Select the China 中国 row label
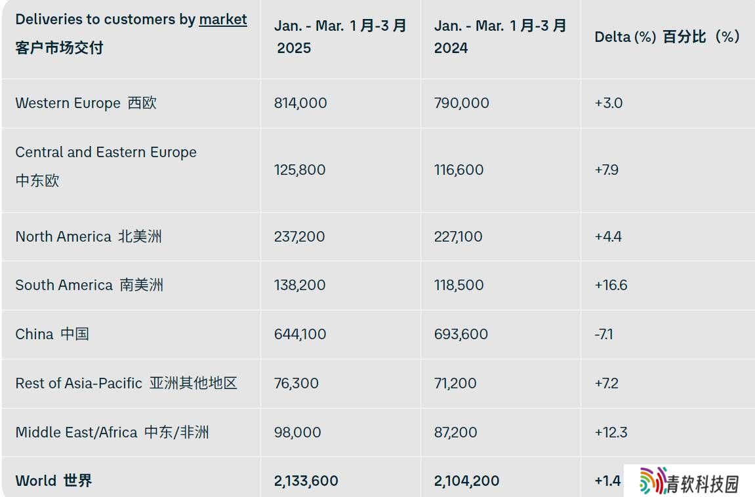This screenshot has height=497, width=755. 52,334
